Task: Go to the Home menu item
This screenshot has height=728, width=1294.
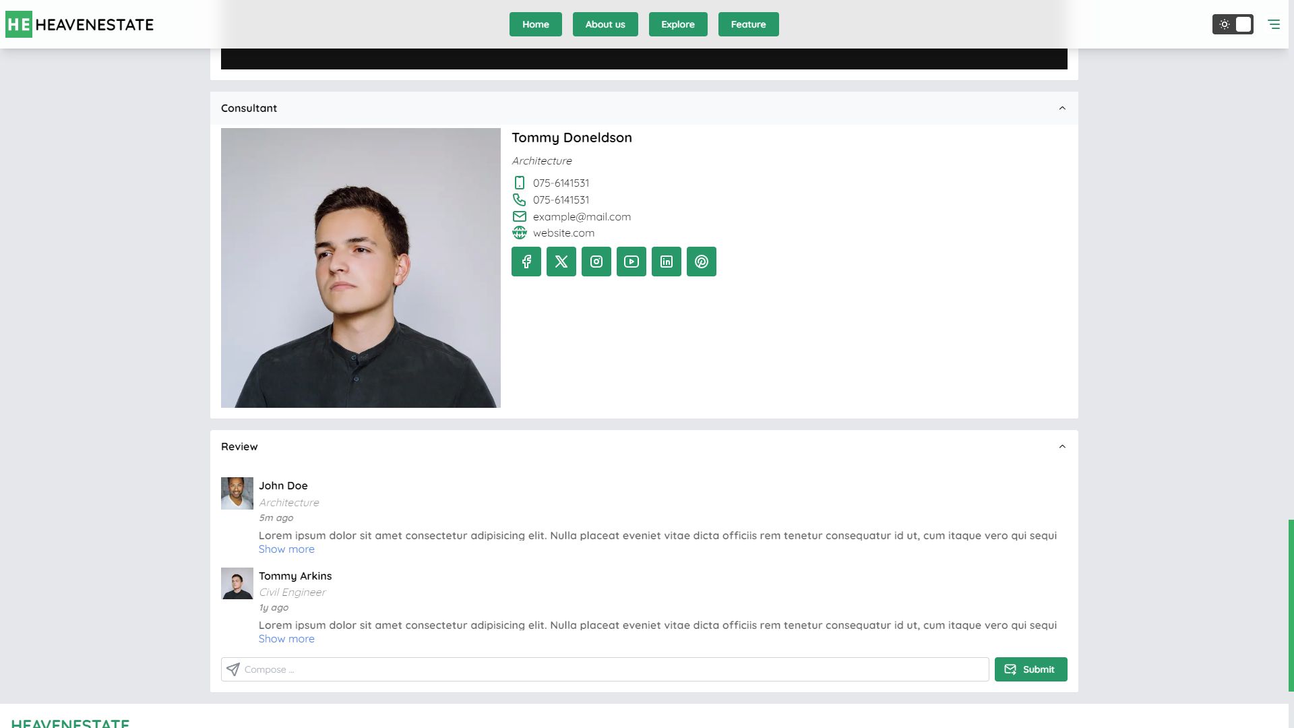Action: (536, 24)
